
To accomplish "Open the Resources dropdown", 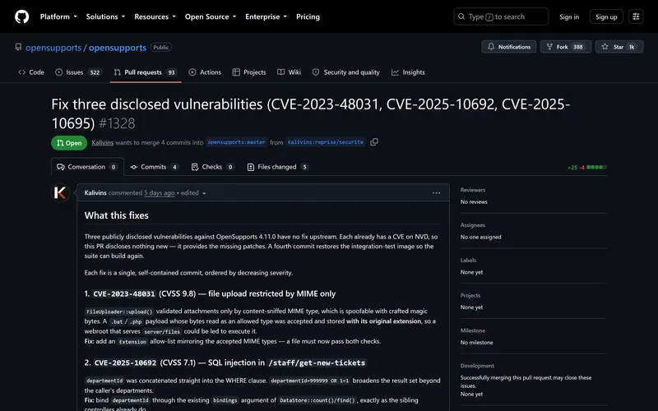I will point(155,16).
